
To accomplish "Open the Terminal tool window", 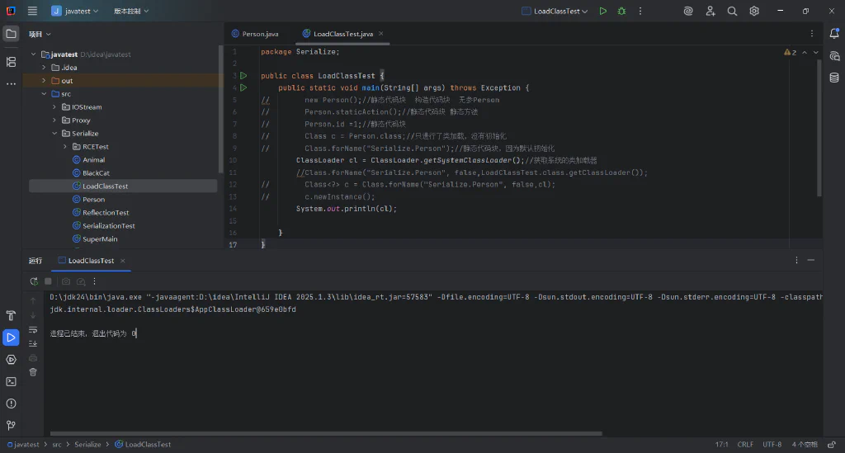I will 11,382.
